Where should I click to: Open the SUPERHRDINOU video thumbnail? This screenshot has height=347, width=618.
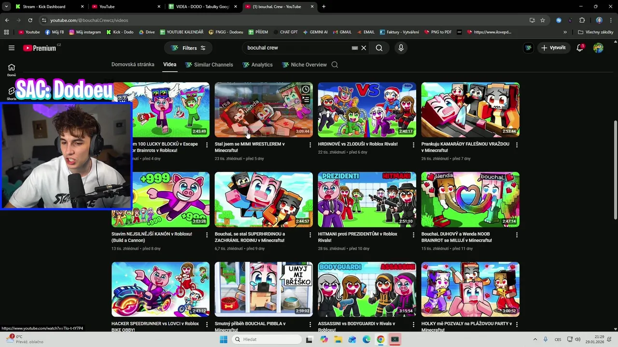(x=264, y=200)
